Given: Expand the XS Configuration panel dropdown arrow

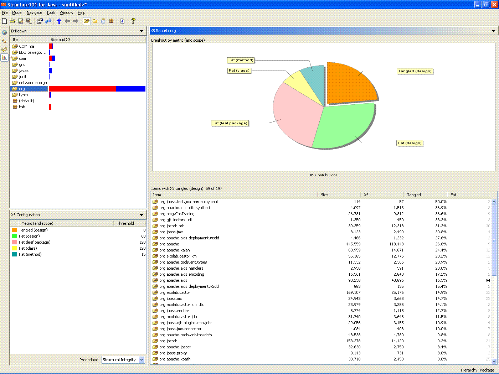Looking at the screenshot, I should coord(142,215).
